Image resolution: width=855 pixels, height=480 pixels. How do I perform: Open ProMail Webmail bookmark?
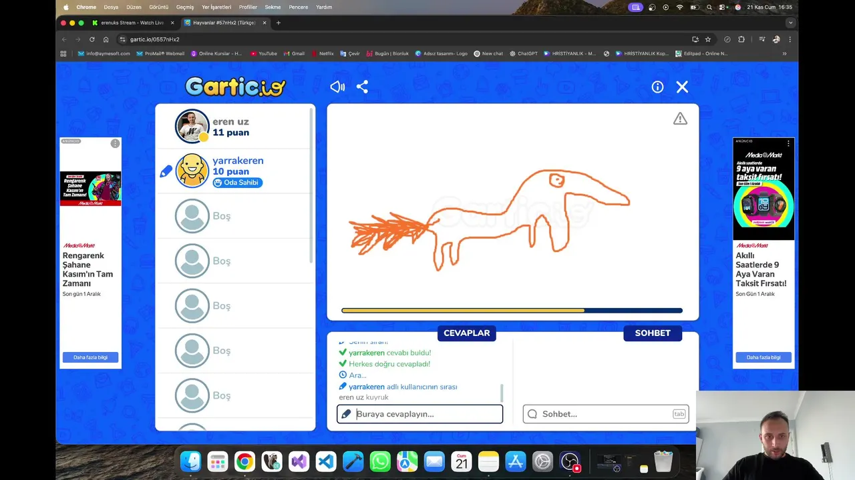(160, 53)
